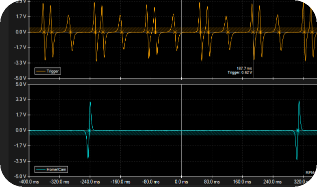Click the -400.0 ms time axis label
The image size is (317, 187).
coord(29,182)
